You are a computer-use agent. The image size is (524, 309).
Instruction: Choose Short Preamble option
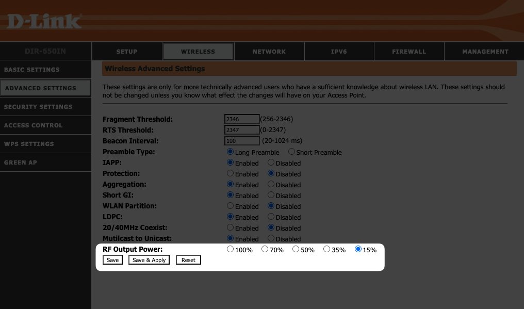291,152
